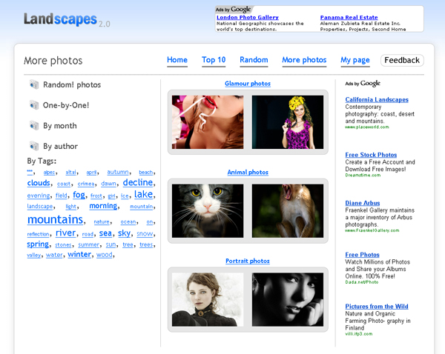445x354 pixels.
Task: Open the gray cat photo thumbnail
Action: 208,210
